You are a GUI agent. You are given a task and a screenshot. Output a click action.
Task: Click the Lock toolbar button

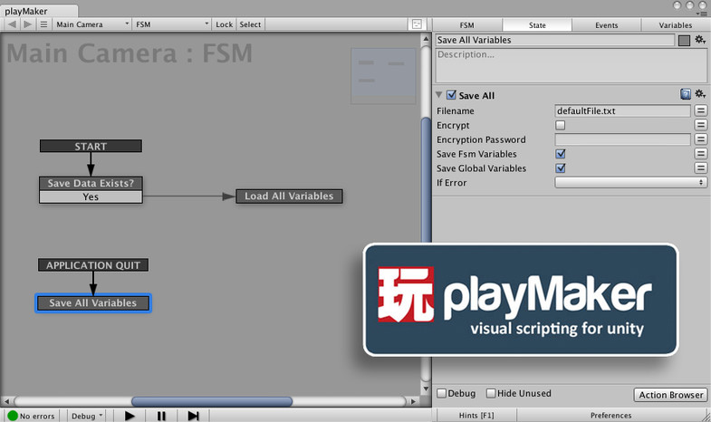pos(224,24)
